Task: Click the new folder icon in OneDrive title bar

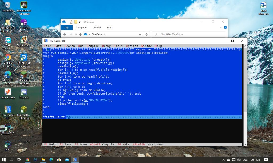Action: 75,22
